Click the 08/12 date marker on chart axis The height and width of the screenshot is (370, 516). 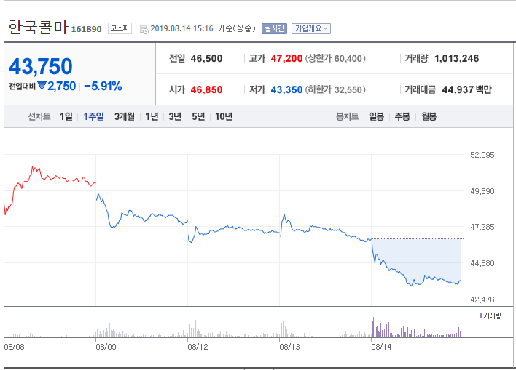point(198,347)
